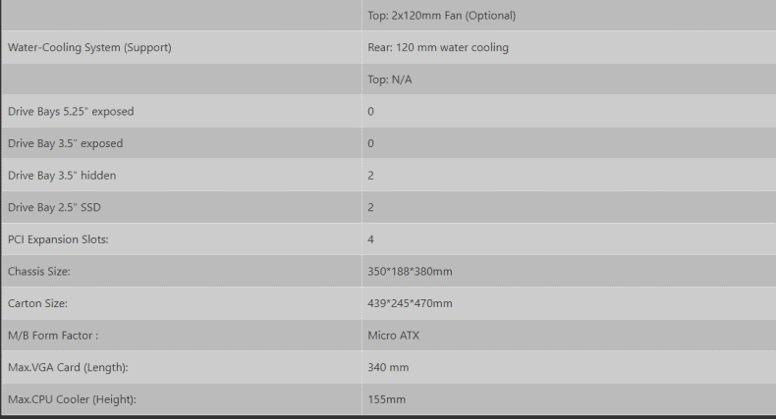Click the "340 mm" VGA card length value

[388, 368]
